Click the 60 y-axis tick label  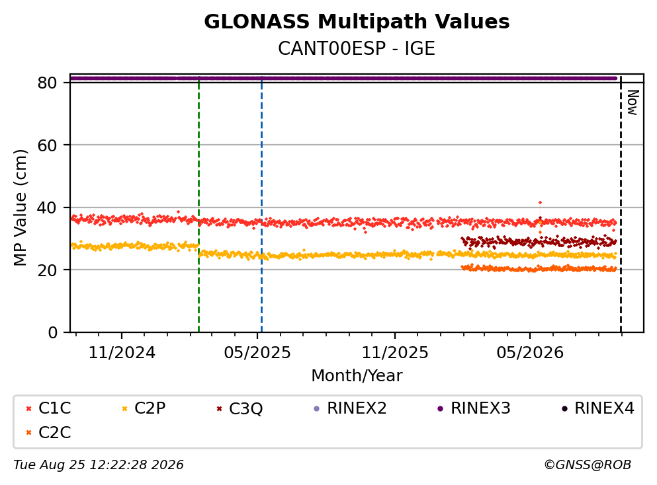tap(47, 145)
